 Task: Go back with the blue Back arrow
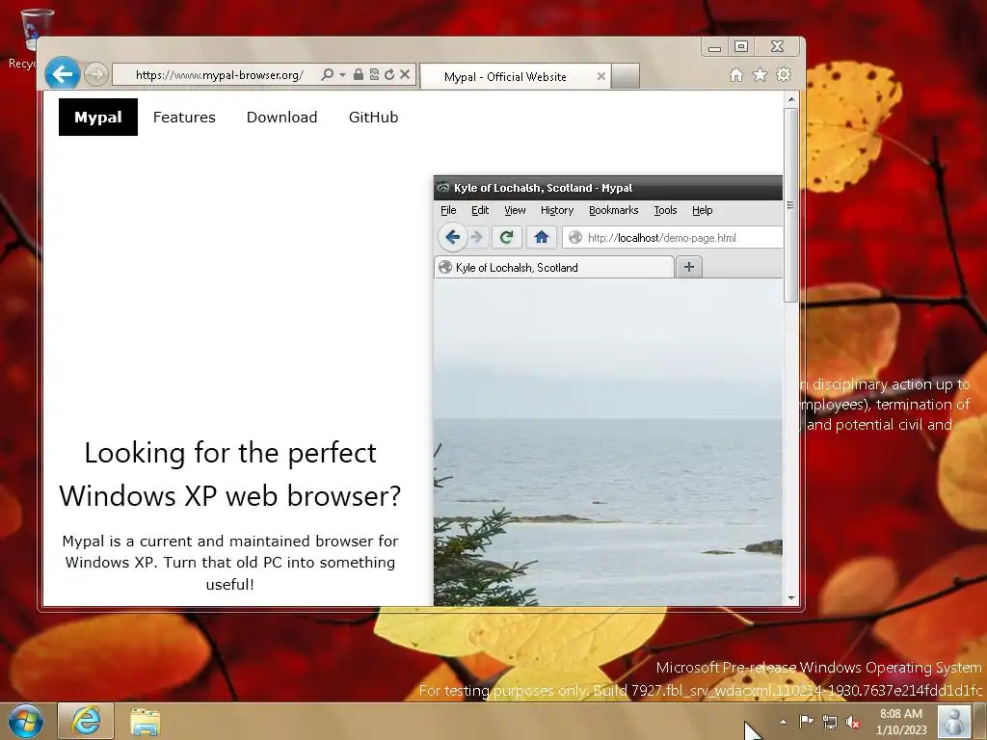coord(62,74)
